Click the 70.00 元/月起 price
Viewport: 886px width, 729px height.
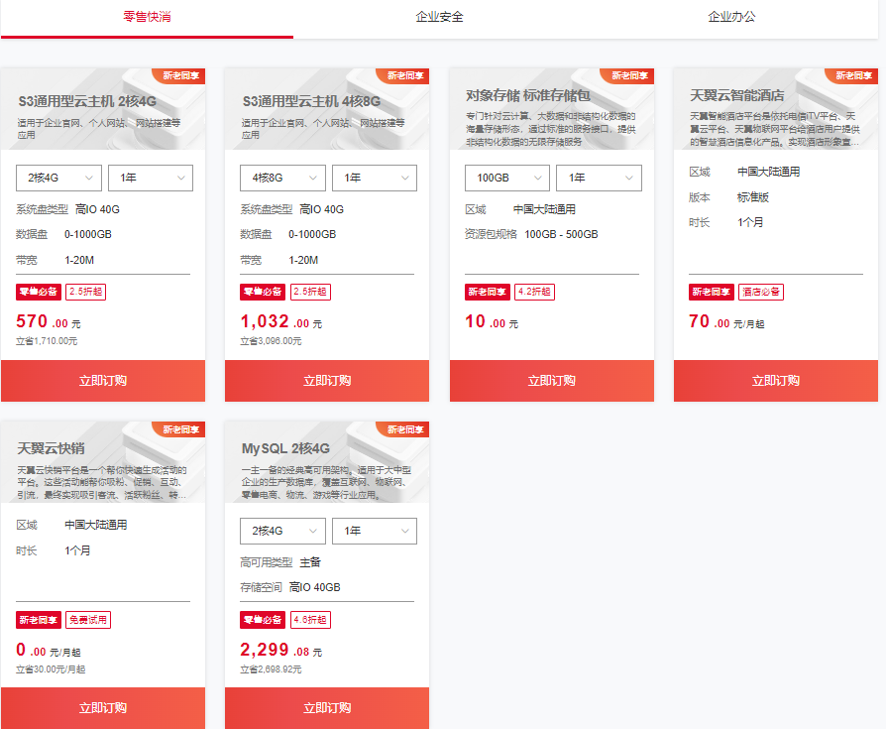[x=726, y=321]
